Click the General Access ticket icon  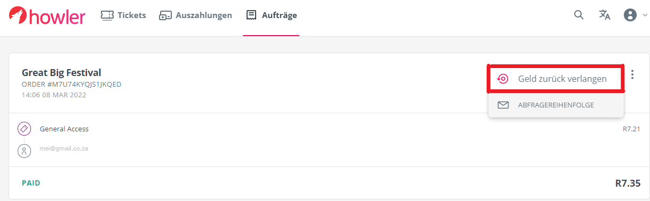point(23,129)
